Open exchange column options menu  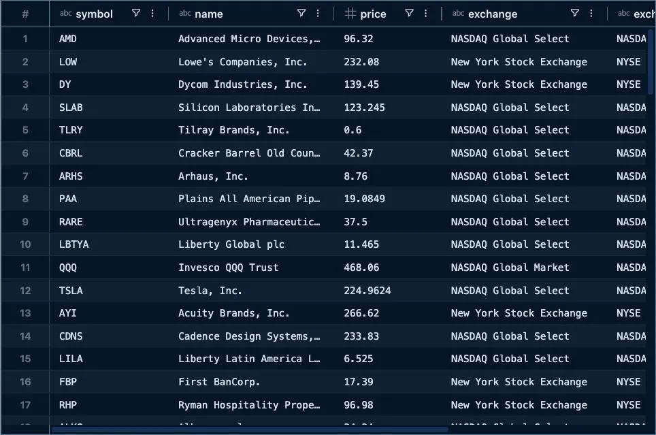click(x=591, y=14)
